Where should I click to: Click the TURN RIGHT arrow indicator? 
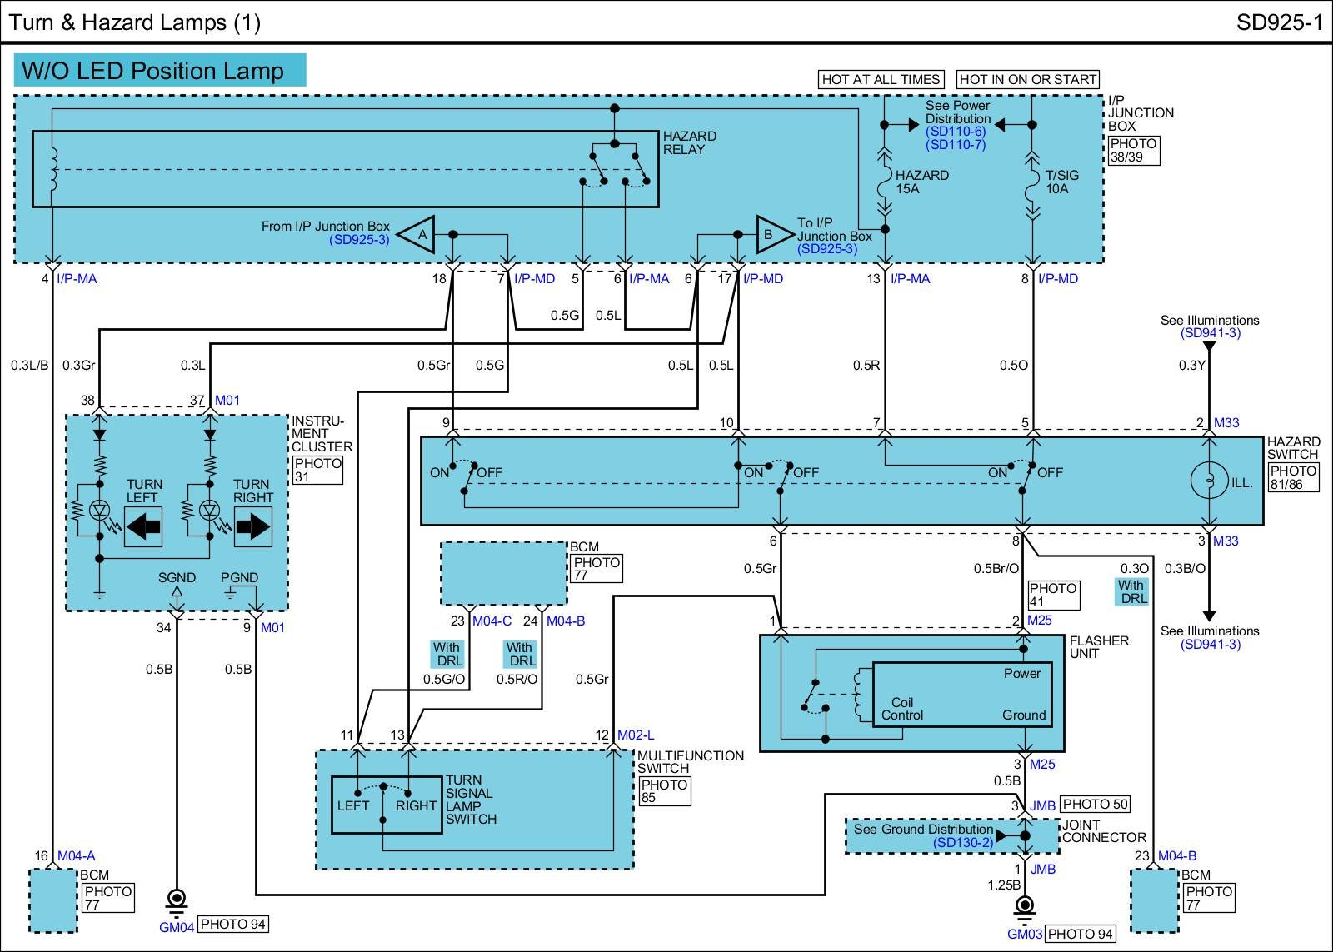pos(252,527)
